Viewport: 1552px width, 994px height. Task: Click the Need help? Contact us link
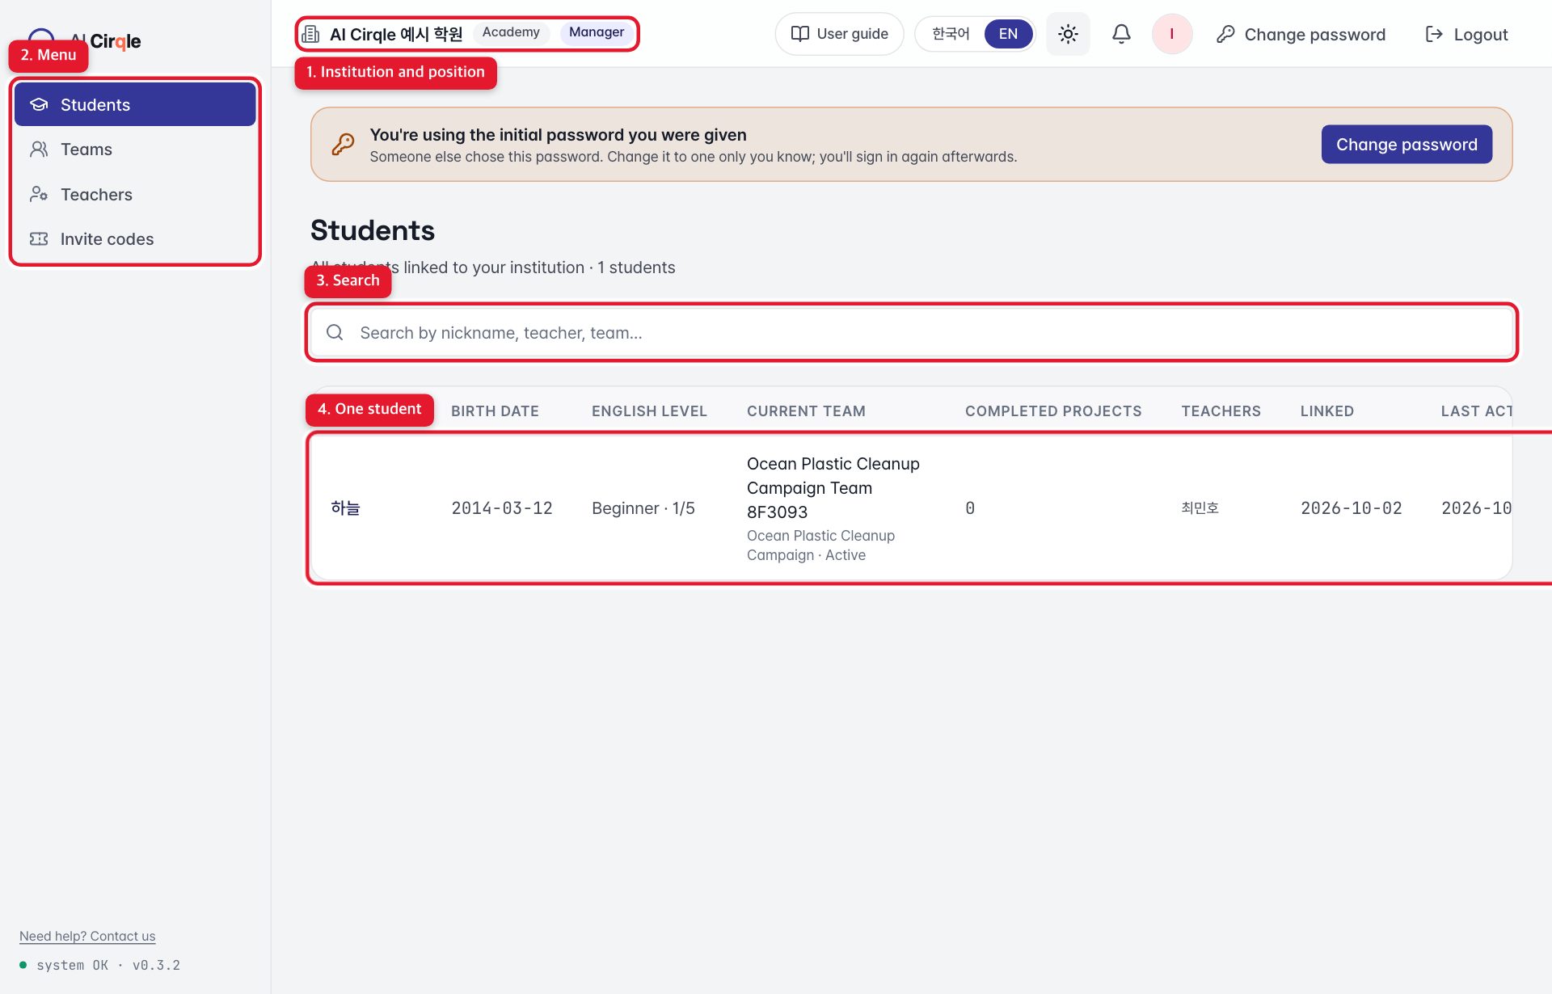pos(87,936)
